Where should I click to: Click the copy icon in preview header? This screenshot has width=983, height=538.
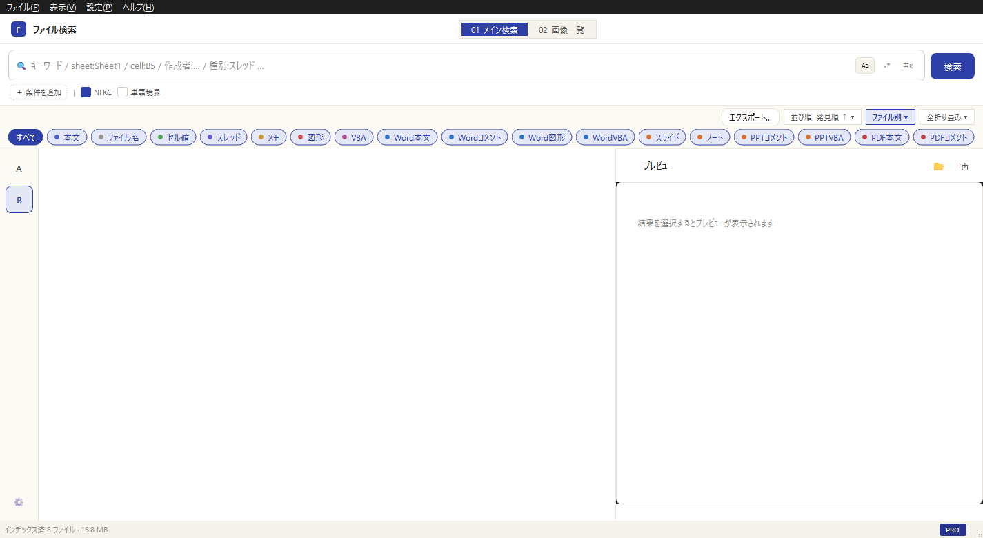coord(964,166)
